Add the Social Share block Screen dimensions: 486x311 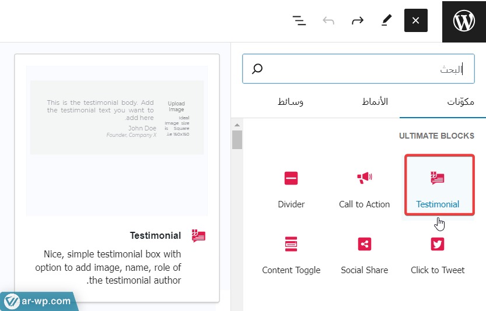(364, 251)
